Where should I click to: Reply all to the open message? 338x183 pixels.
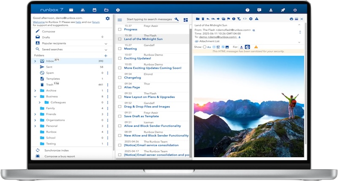pyautogui.click(x=213, y=19)
